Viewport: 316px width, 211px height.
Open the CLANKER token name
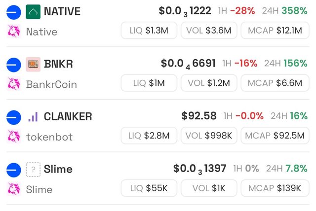(x=68, y=116)
